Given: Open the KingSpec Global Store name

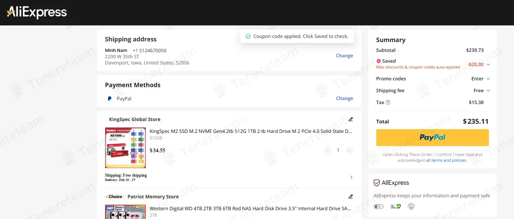Looking at the screenshot, I should coord(135,119).
